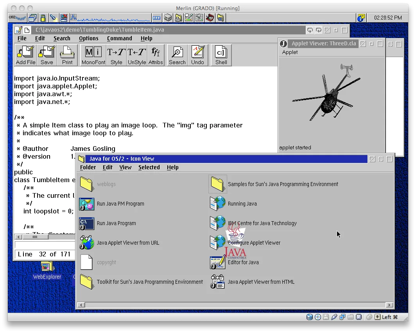Click the folder window's right scroll arrow
The height and width of the screenshot is (333, 416).
[389, 305]
